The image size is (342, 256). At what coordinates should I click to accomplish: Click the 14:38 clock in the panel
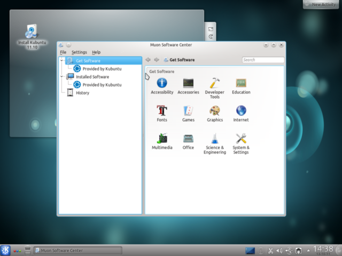(x=323, y=250)
